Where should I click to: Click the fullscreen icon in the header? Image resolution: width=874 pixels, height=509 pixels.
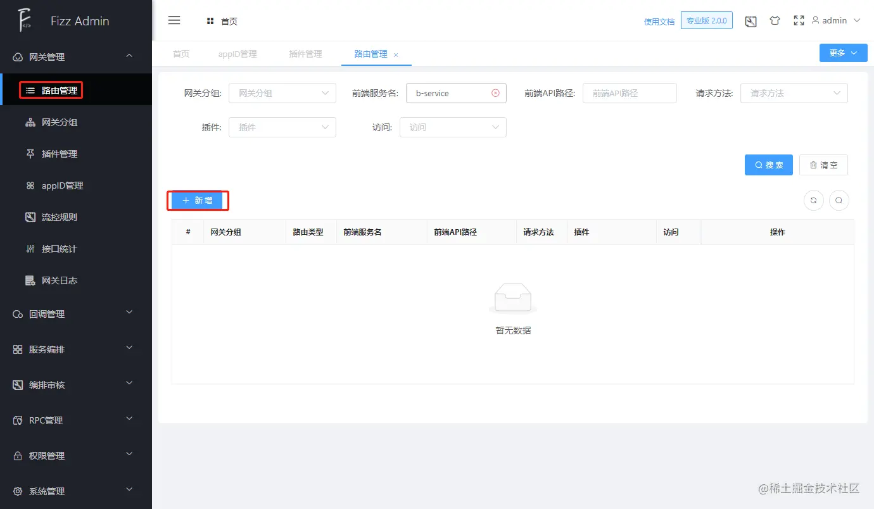pyautogui.click(x=799, y=20)
